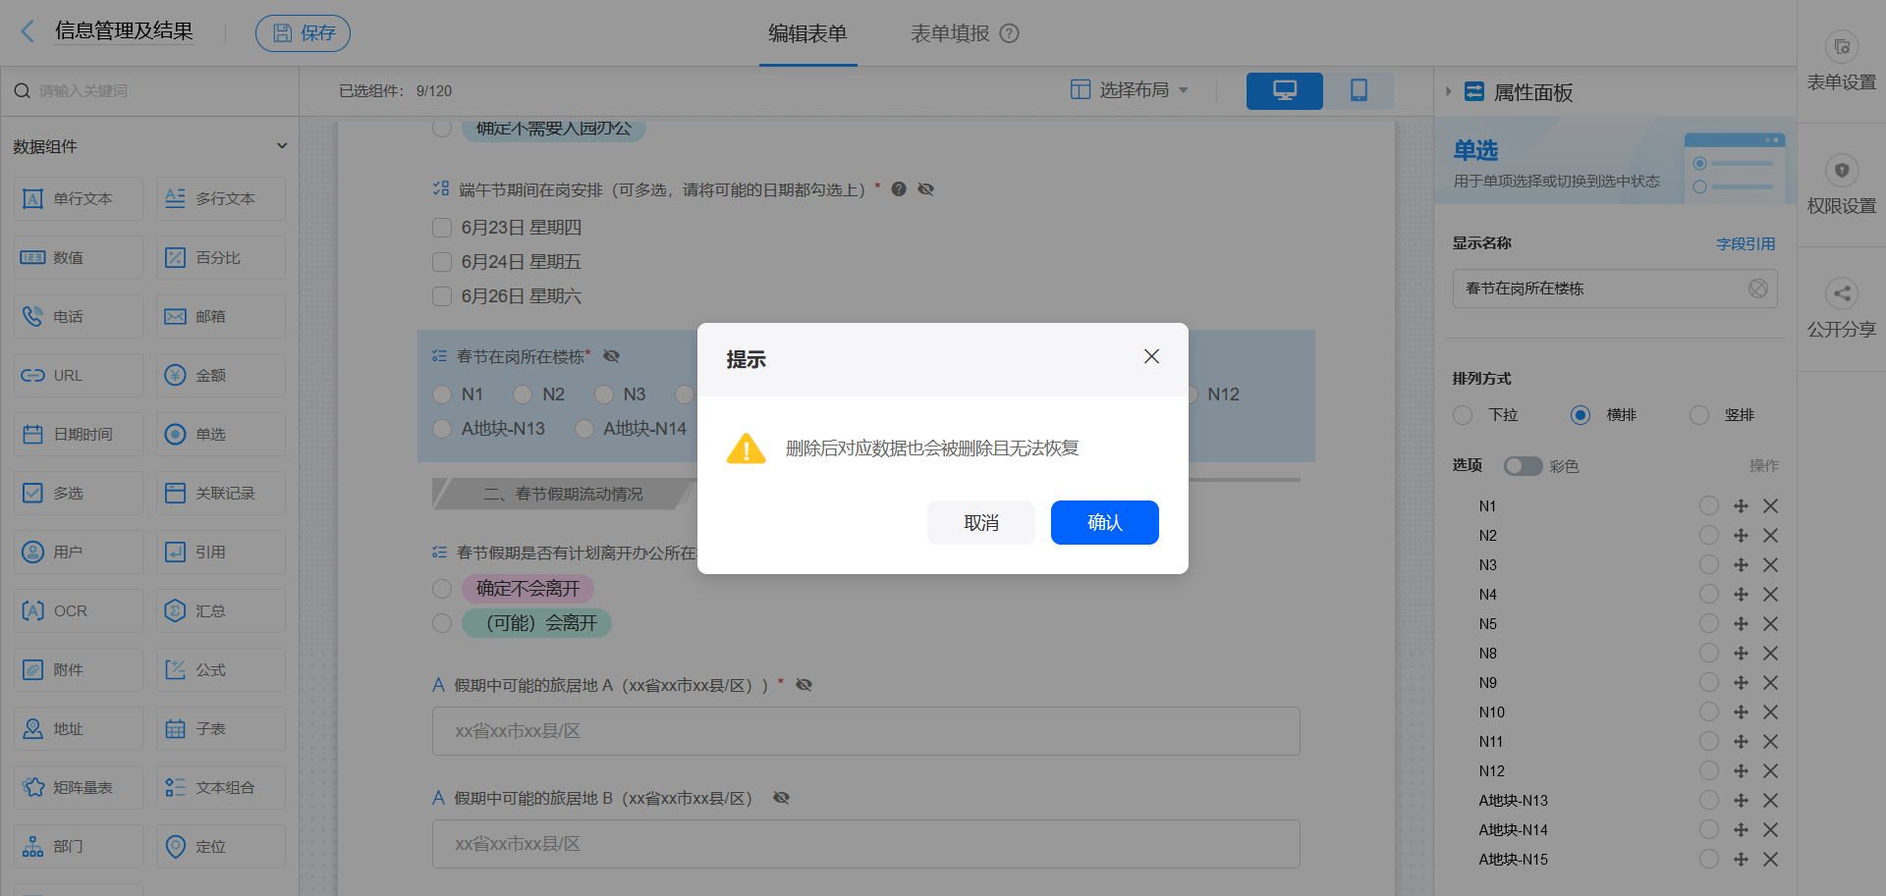Click the 显示名称 input field
The height and width of the screenshot is (896, 1886).
pos(1614,288)
